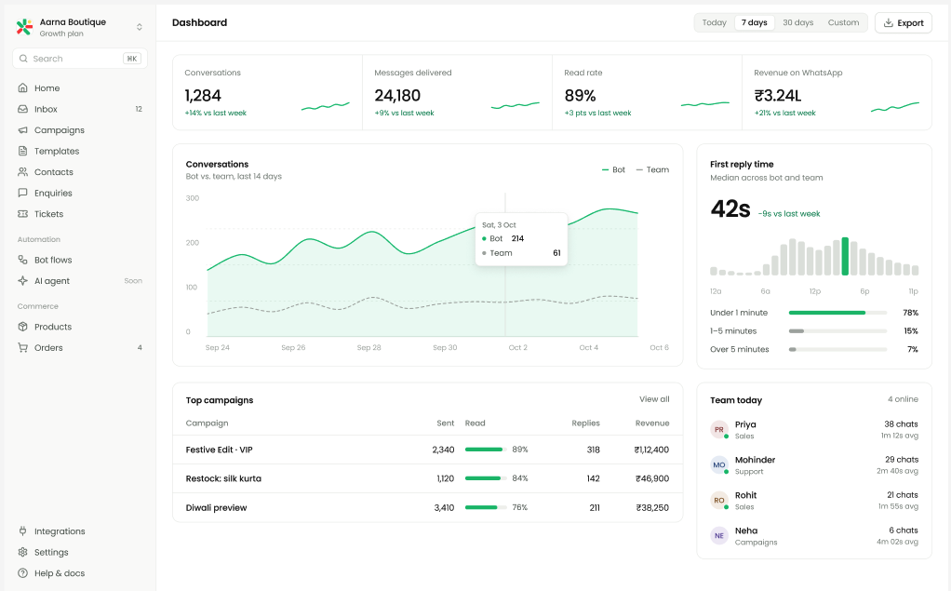Click the Bot flows icon
The width and height of the screenshot is (951, 591).
(x=22, y=260)
